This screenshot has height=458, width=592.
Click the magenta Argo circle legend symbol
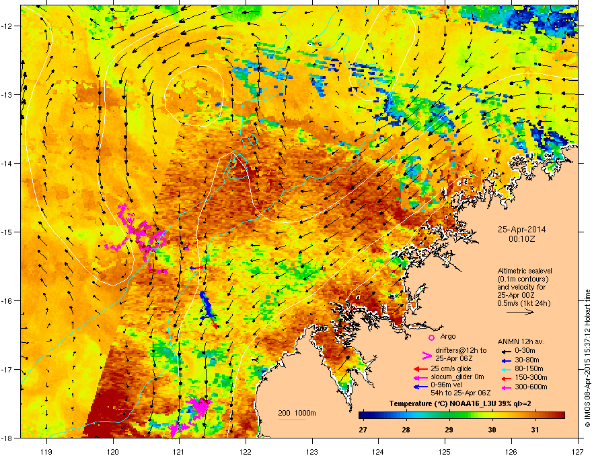pos(431,337)
